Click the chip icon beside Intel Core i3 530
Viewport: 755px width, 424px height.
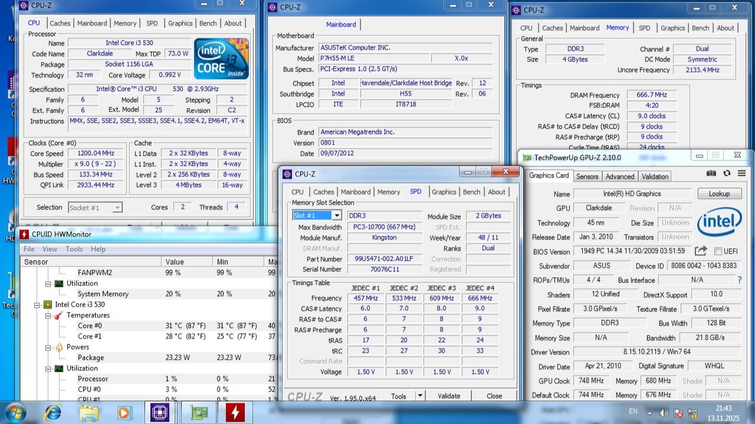point(48,305)
